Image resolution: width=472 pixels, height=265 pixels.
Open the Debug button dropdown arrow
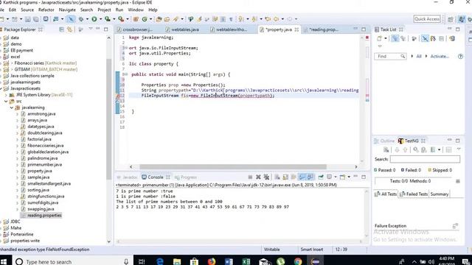coord(87,19)
